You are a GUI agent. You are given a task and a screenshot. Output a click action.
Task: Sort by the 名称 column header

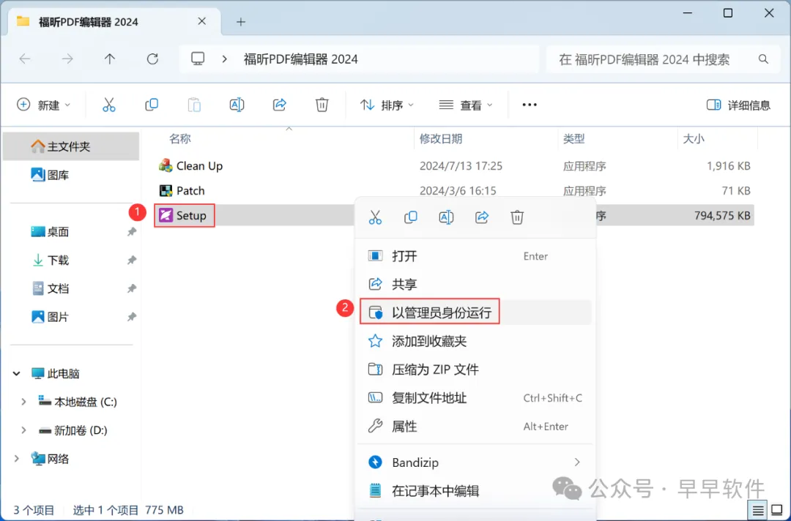(179, 138)
